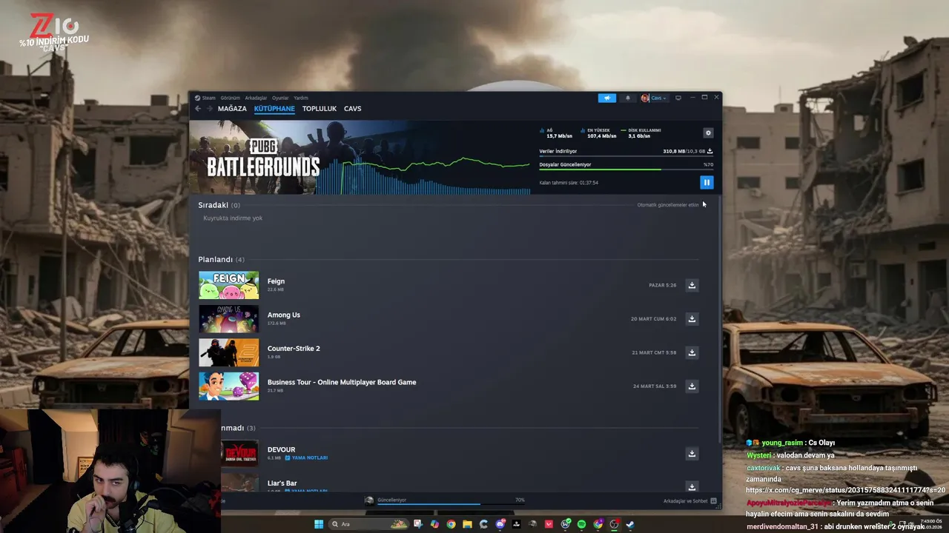Open the Oyunlar menu
The height and width of the screenshot is (533, 949).
click(280, 98)
